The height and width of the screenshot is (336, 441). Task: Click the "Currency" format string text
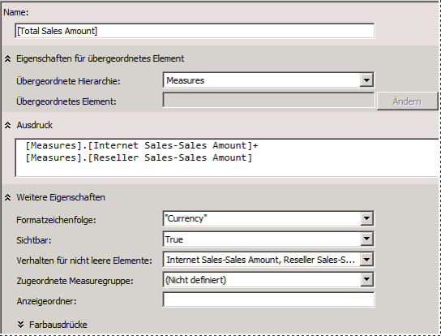[x=186, y=218]
